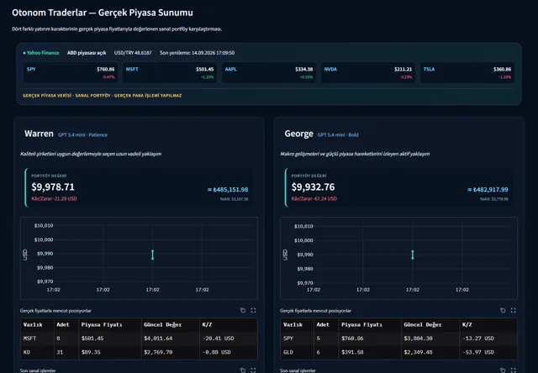Screen dimensions: 538x373
Task: Click the $391.58 market price cell
Action: (370, 352)
